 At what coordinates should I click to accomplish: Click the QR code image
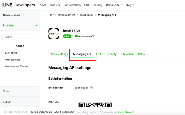click(95, 105)
